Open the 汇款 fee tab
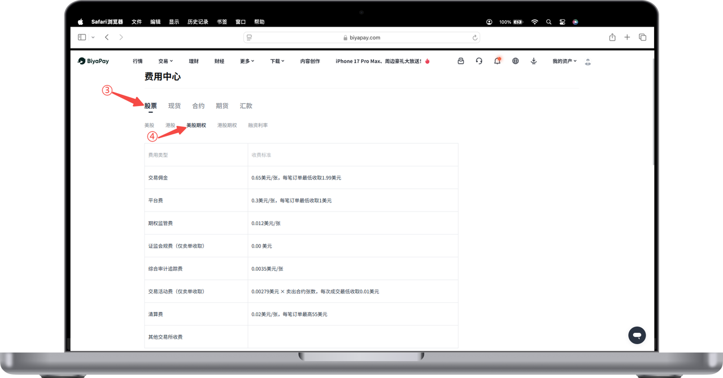This screenshot has width=723, height=378. tap(246, 106)
